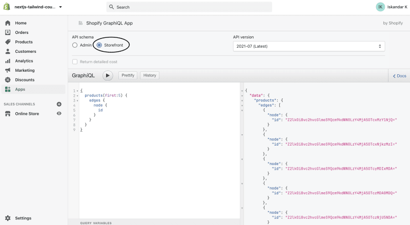Screen dimensions: 410x225
Task: Open Settings page
Action: [23, 218]
